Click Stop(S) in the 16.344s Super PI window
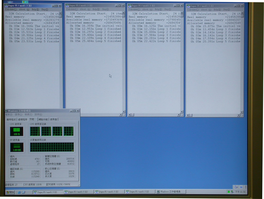 tap(45, 9)
